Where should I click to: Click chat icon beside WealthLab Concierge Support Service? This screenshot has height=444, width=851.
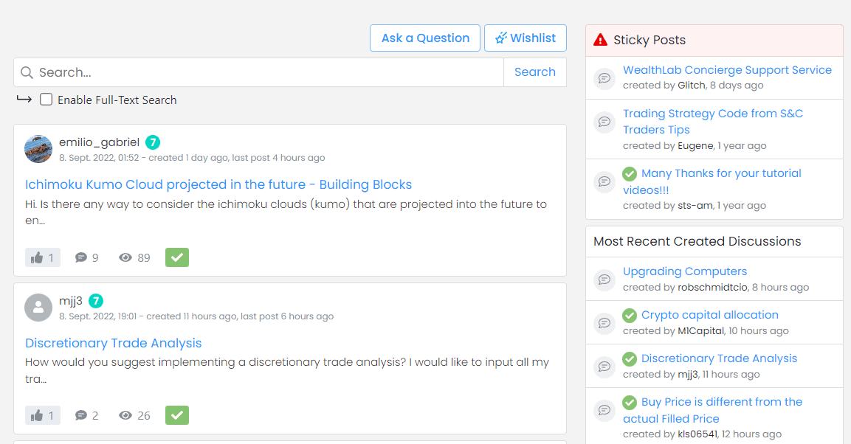click(x=604, y=77)
